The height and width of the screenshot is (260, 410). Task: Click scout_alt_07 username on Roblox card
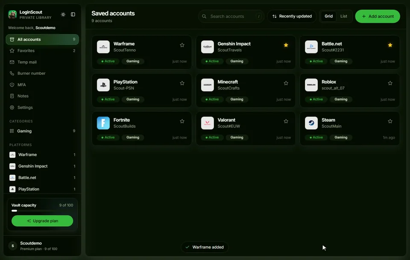tap(333, 88)
